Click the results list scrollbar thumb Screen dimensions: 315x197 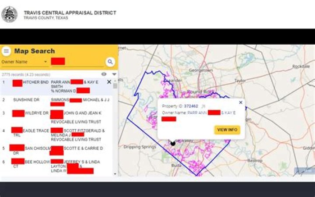click(x=115, y=86)
